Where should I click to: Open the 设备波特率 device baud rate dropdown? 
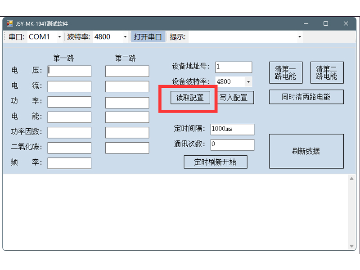tap(248, 81)
